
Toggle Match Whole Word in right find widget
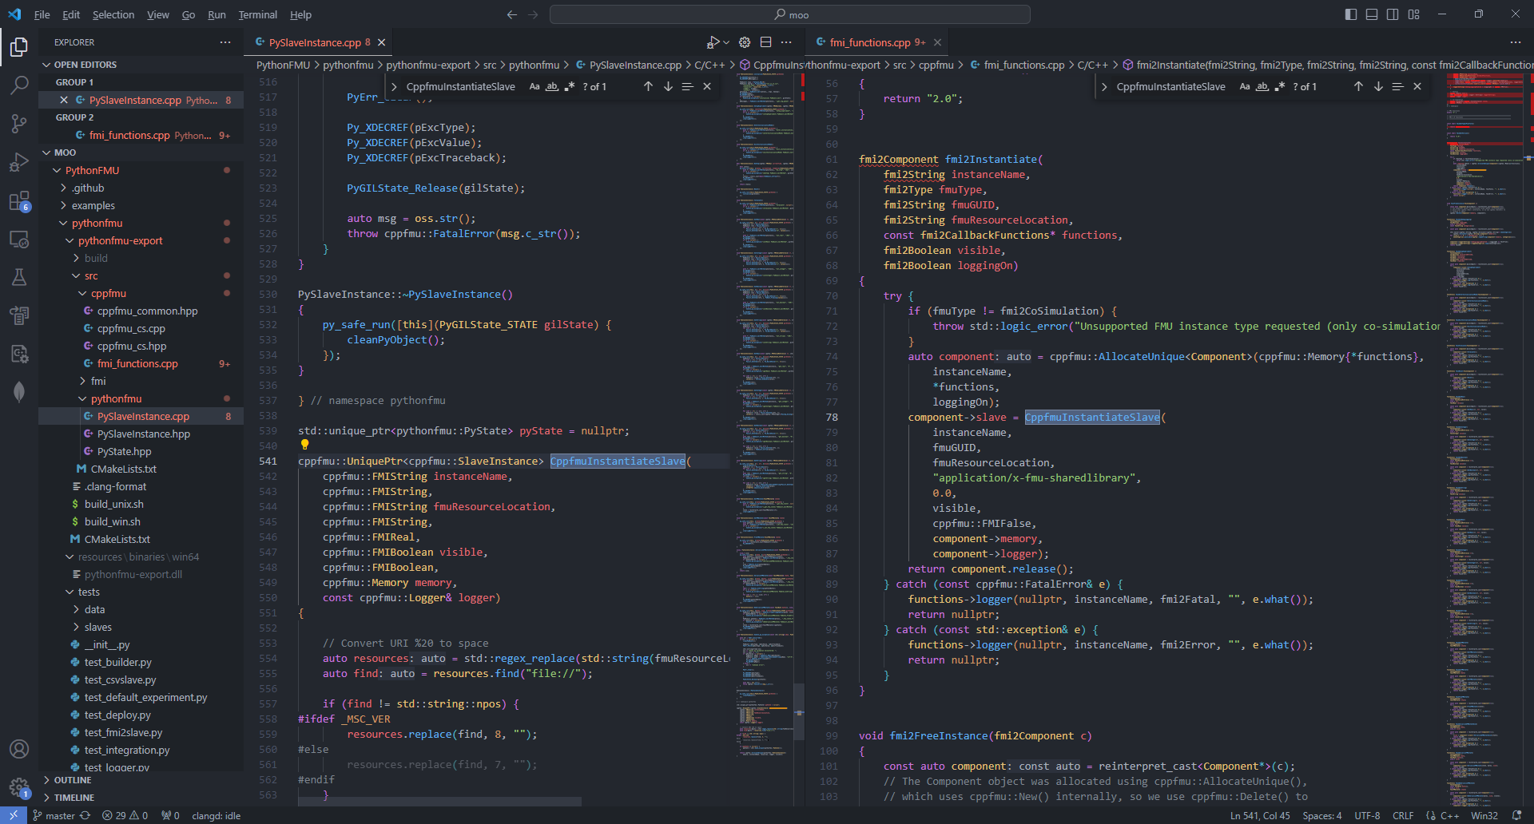tap(1262, 86)
